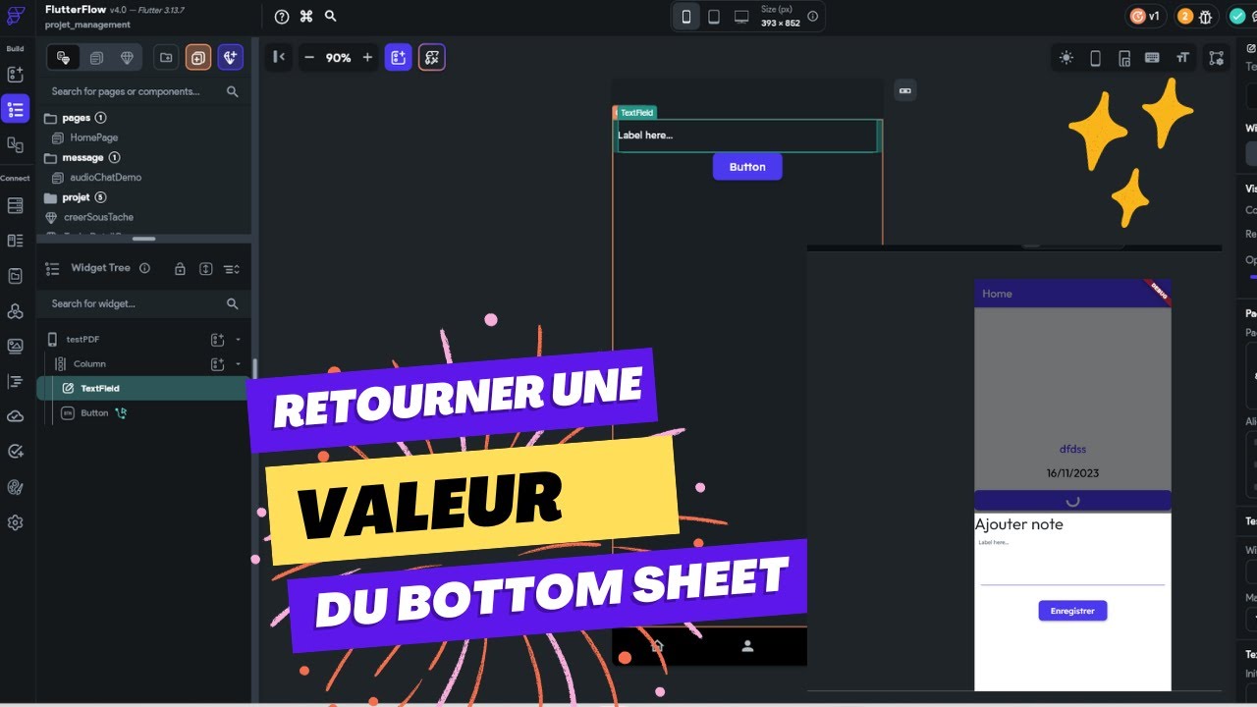Viewport: 1257px width, 707px height.
Task: Open the Data Types panel icon
Action: pyautogui.click(x=15, y=241)
